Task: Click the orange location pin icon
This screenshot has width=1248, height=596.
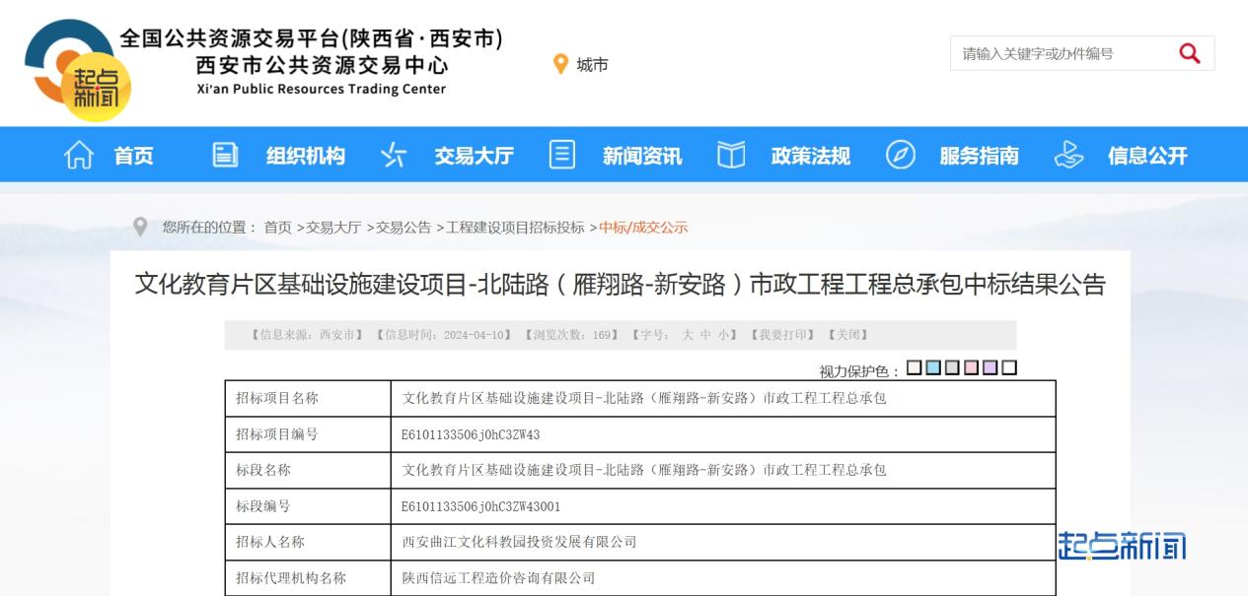Action: tap(560, 65)
